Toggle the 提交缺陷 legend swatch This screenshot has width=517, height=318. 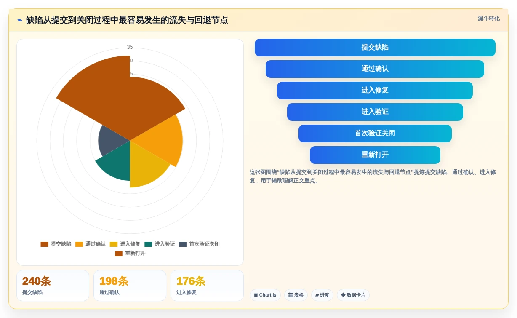(44, 244)
